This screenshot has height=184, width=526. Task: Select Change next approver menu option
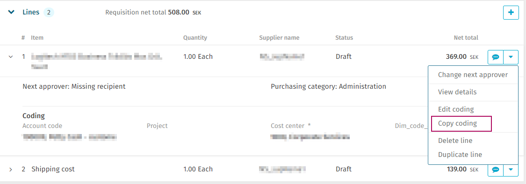coord(473,75)
